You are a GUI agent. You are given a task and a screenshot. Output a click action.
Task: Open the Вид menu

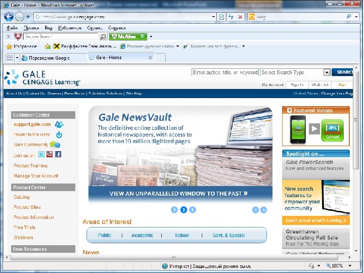point(49,28)
